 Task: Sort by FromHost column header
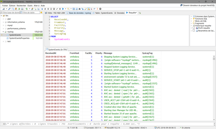click(76, 53)
